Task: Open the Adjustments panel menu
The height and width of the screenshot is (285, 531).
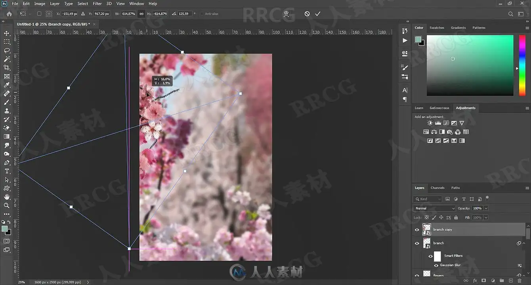Action: pos(527,108)
